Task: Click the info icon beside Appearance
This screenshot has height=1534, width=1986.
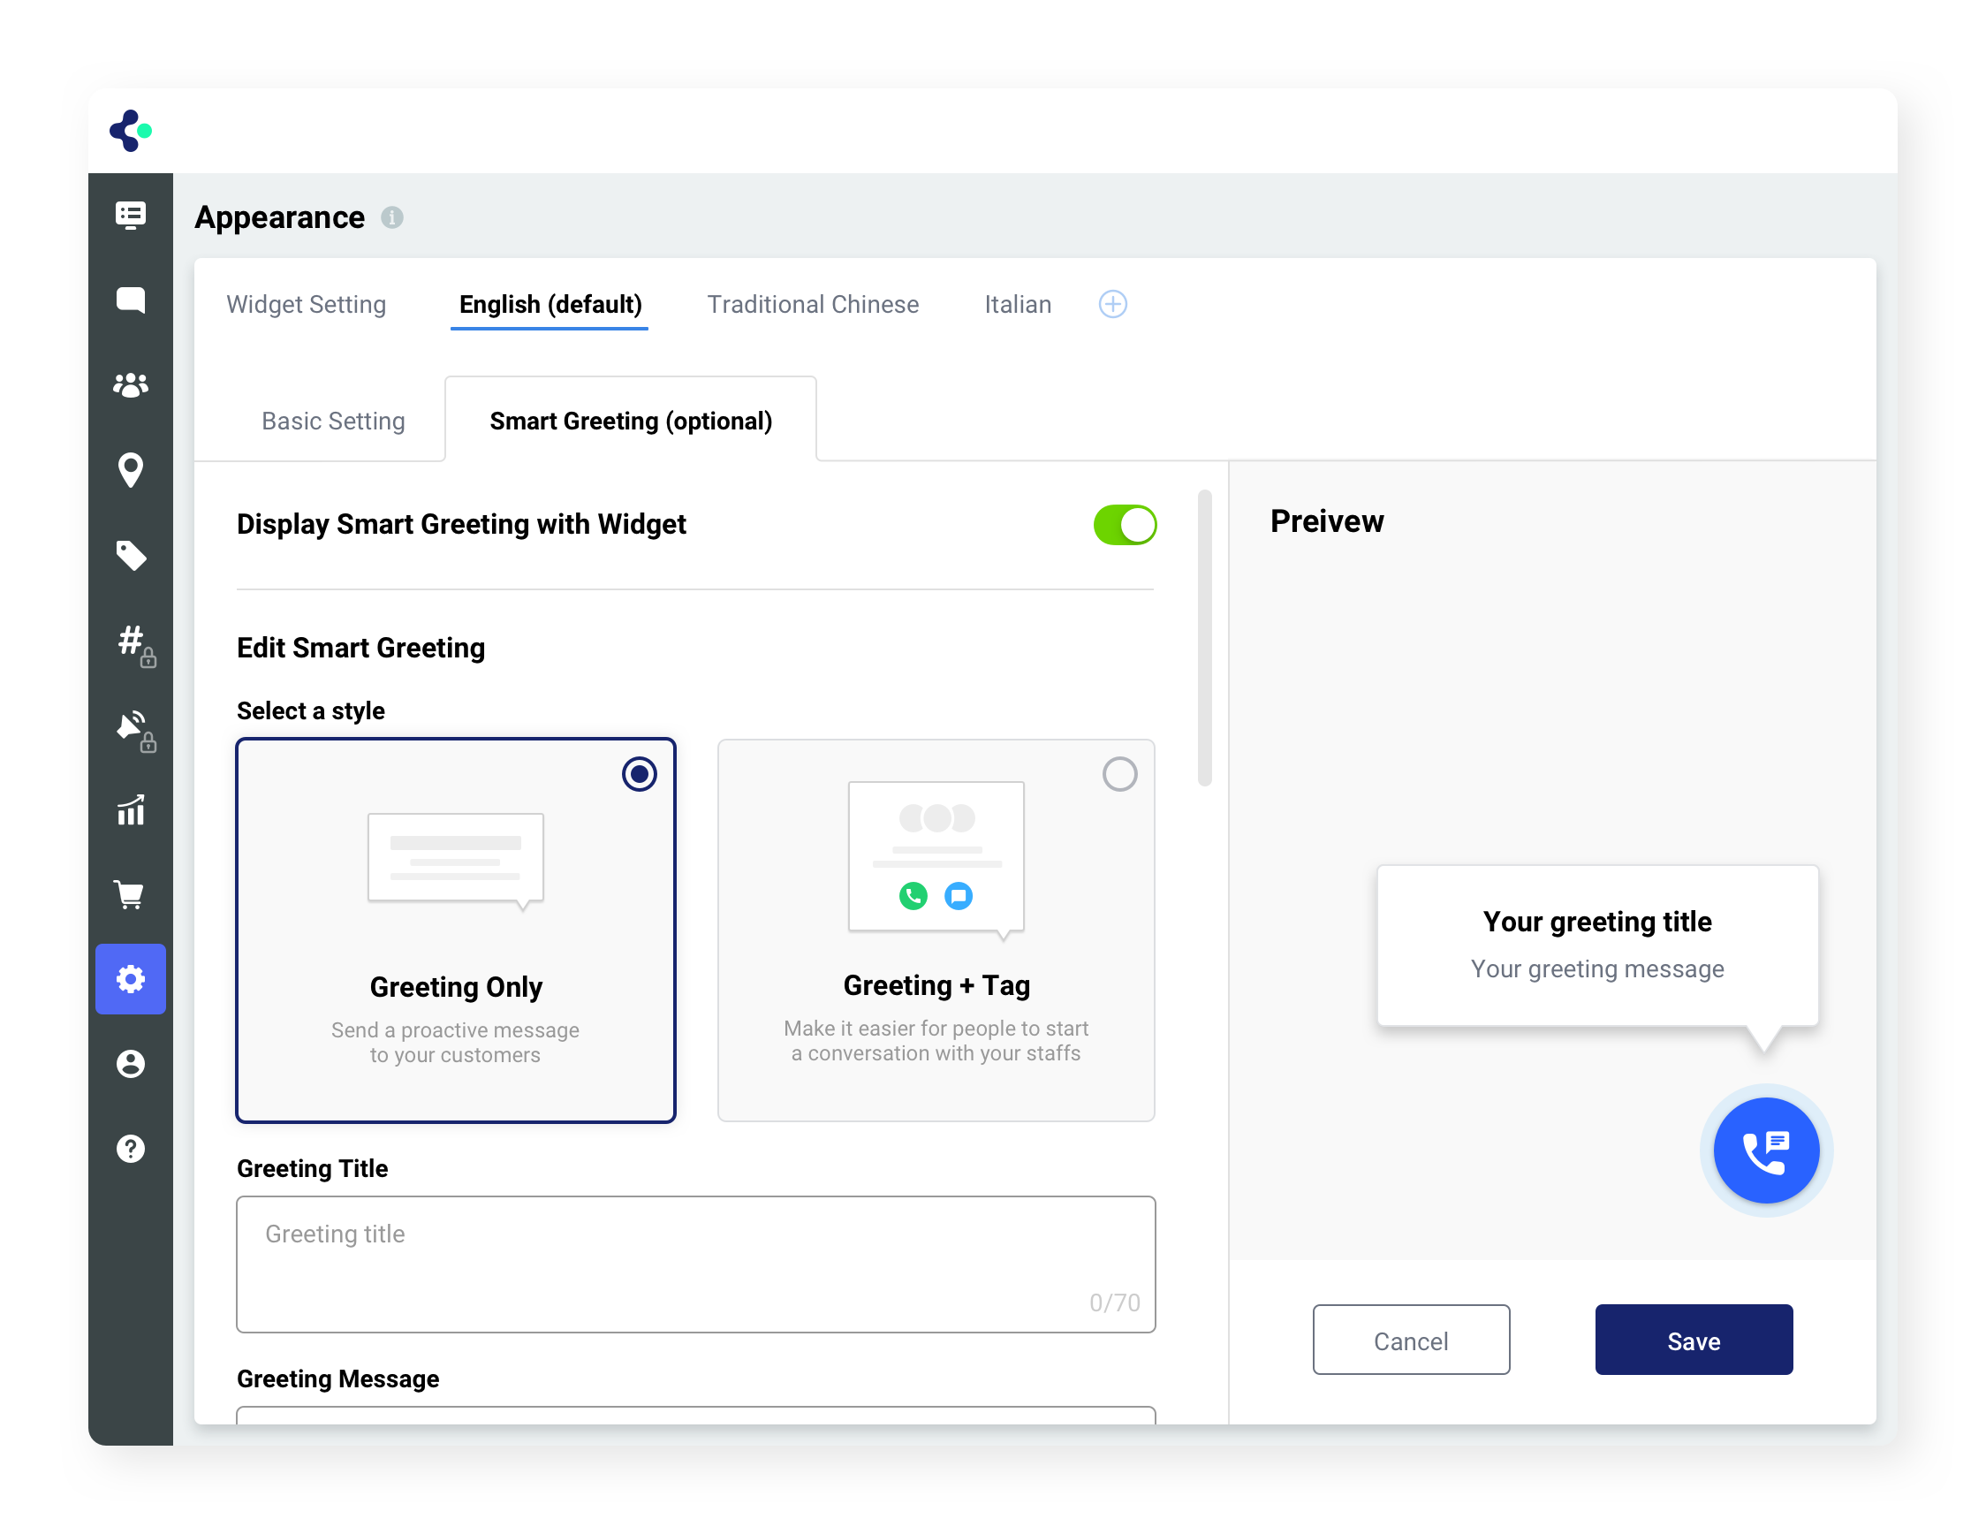Action: 392,218
